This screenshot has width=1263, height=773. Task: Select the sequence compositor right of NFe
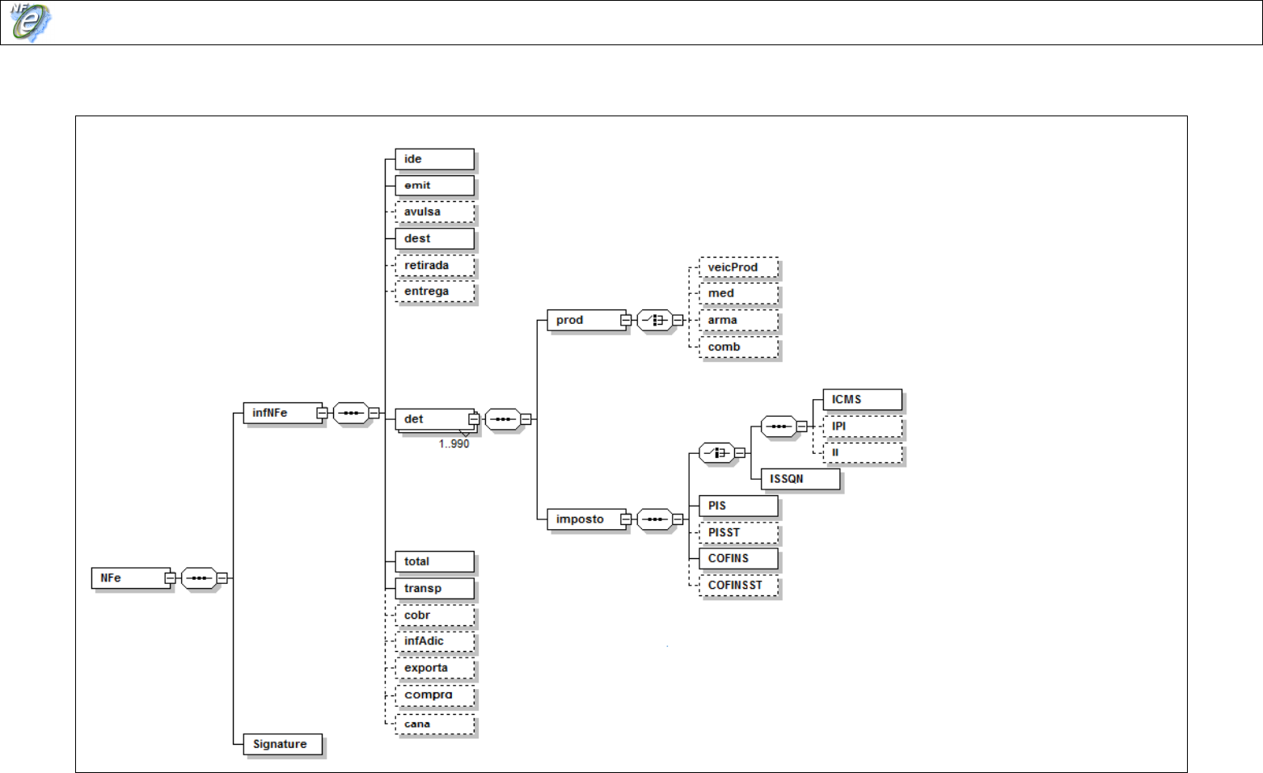pos(198,578)
